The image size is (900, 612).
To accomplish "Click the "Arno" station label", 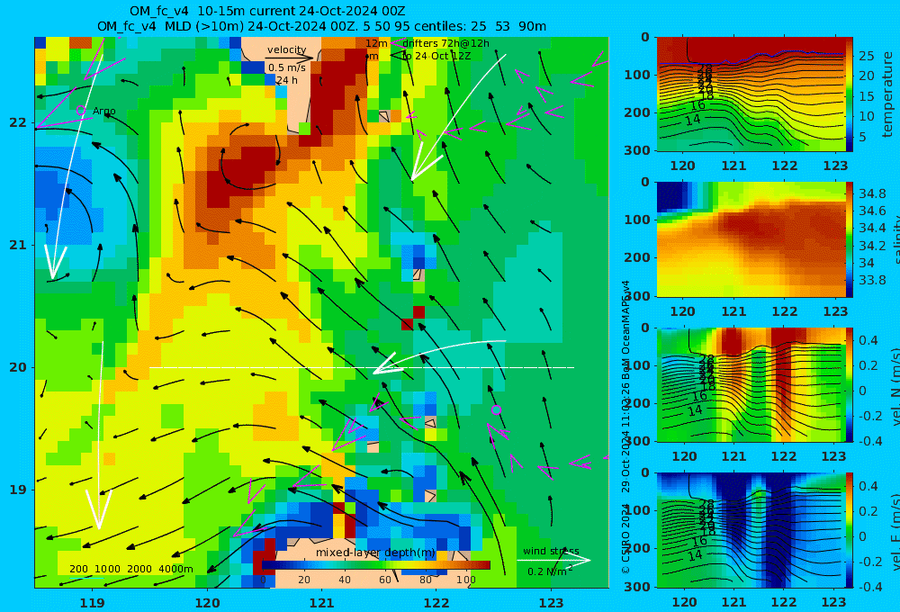I will (103, 111).
